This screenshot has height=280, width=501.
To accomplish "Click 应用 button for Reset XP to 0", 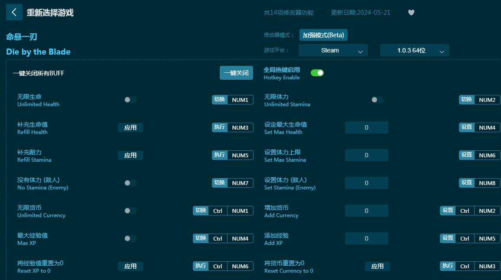I will [x=130, y=266].
